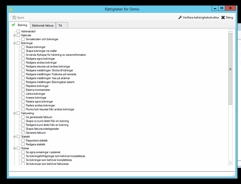Collapse the Bokningar tree node
The height and width of the screenshot is (184, 241).
click(15, 43)
